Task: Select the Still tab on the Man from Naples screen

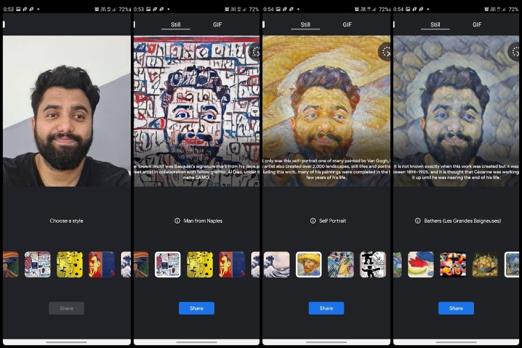Action: tap(175, 24)
